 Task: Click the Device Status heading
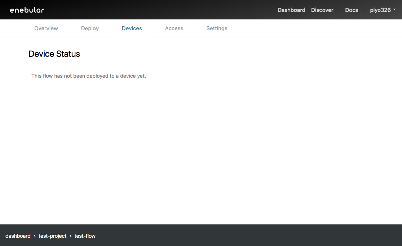[54, 54]
